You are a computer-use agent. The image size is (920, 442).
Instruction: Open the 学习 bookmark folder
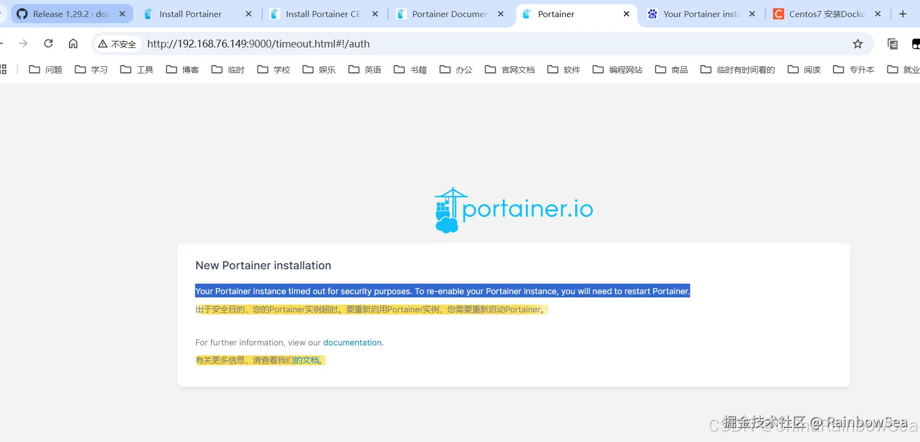[x=91, y=70]
